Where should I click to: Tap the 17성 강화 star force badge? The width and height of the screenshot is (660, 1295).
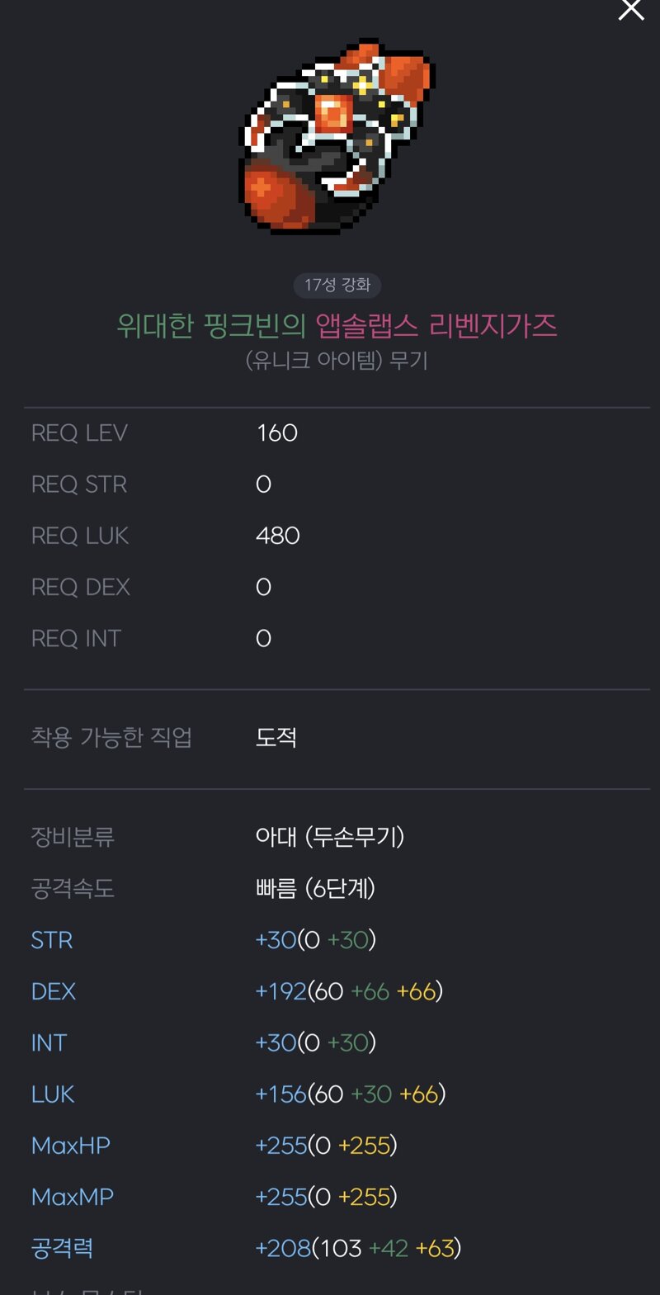(x=337, y=285)
